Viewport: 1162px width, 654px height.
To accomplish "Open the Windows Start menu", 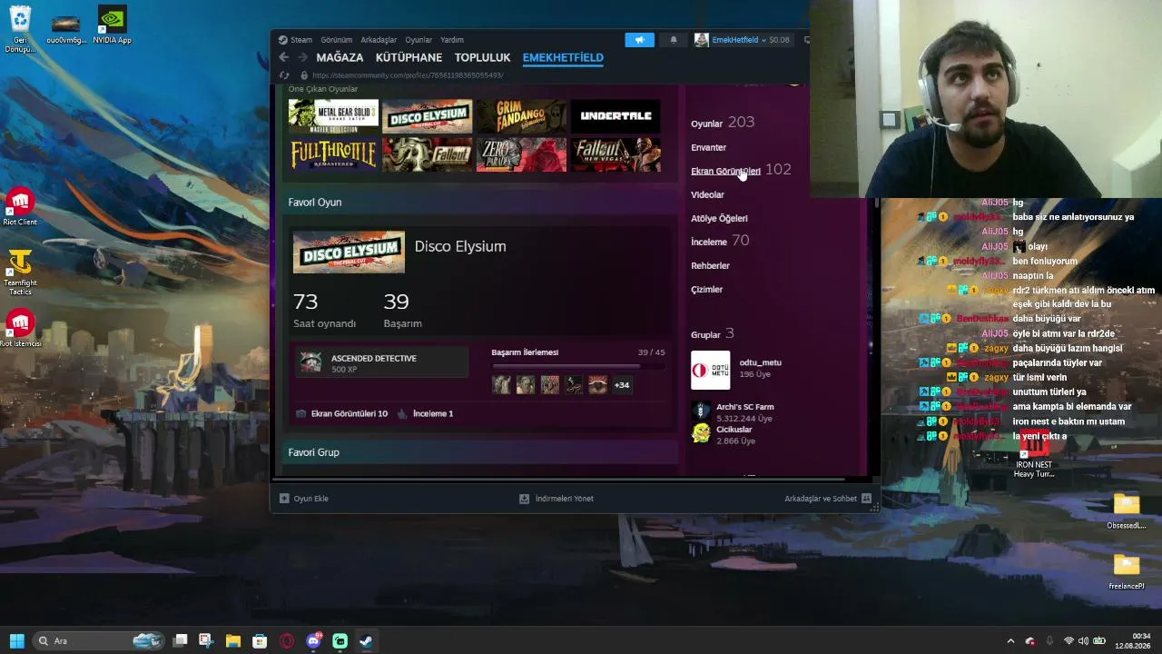I will [x=16, y=641].
